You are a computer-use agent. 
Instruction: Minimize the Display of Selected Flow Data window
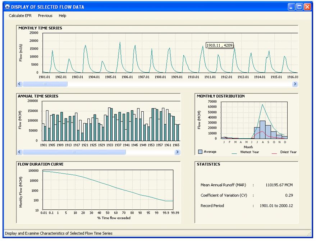click(292, 7)
